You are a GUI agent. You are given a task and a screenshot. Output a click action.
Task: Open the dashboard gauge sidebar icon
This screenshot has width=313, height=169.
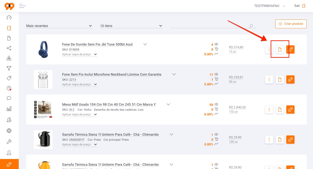[x=9, y=18]
